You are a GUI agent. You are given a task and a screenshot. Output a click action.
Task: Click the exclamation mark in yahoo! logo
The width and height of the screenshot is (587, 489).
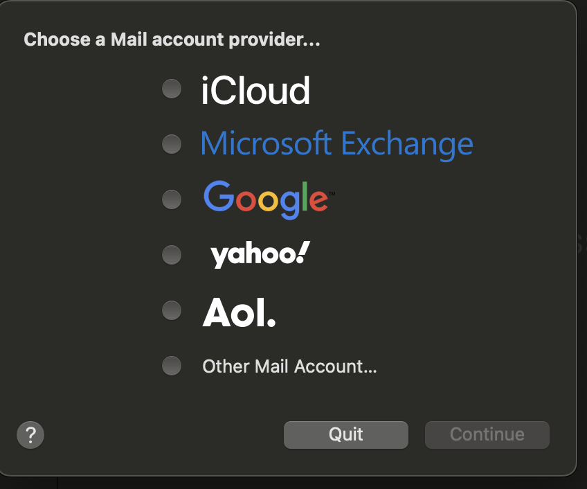[x=303, y=253]
